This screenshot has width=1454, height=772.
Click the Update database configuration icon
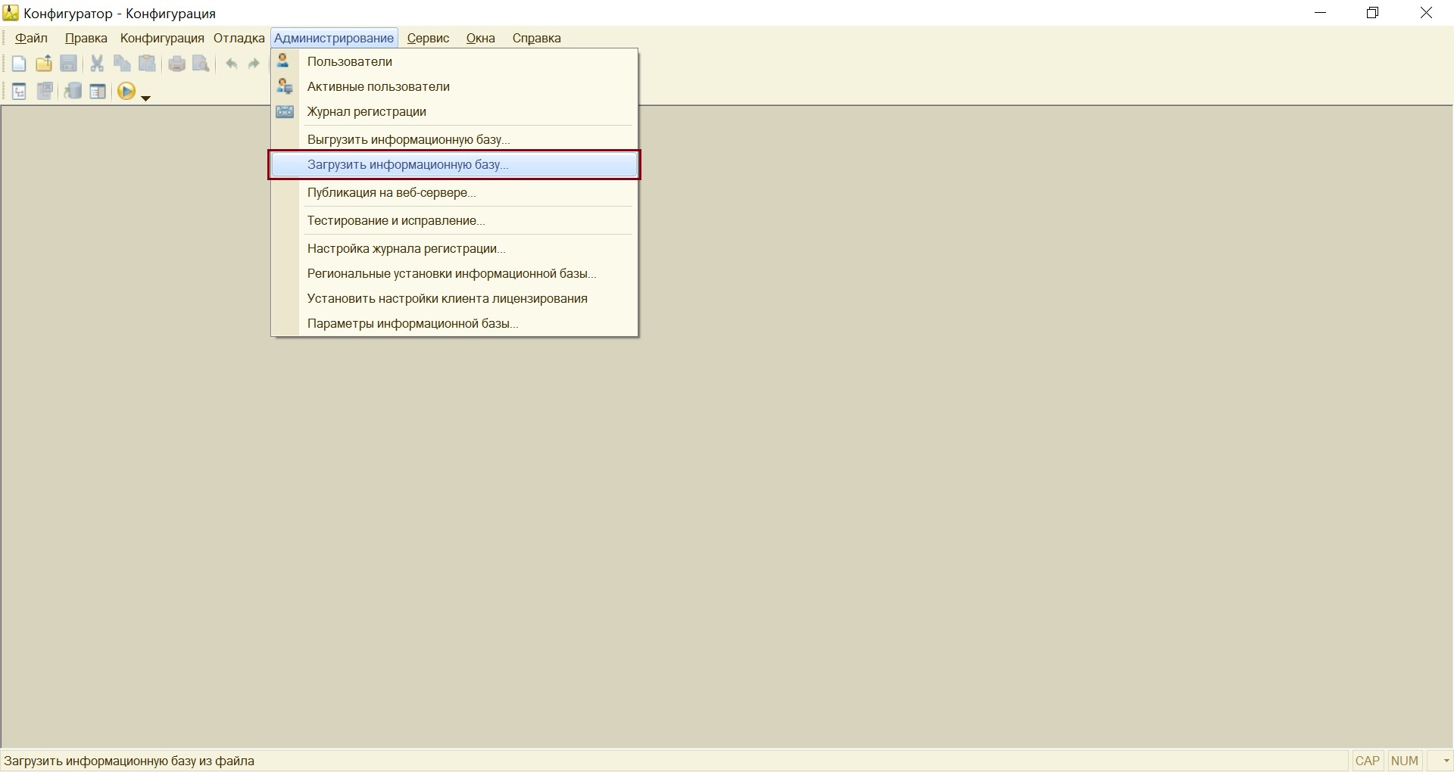pos(73,92)
